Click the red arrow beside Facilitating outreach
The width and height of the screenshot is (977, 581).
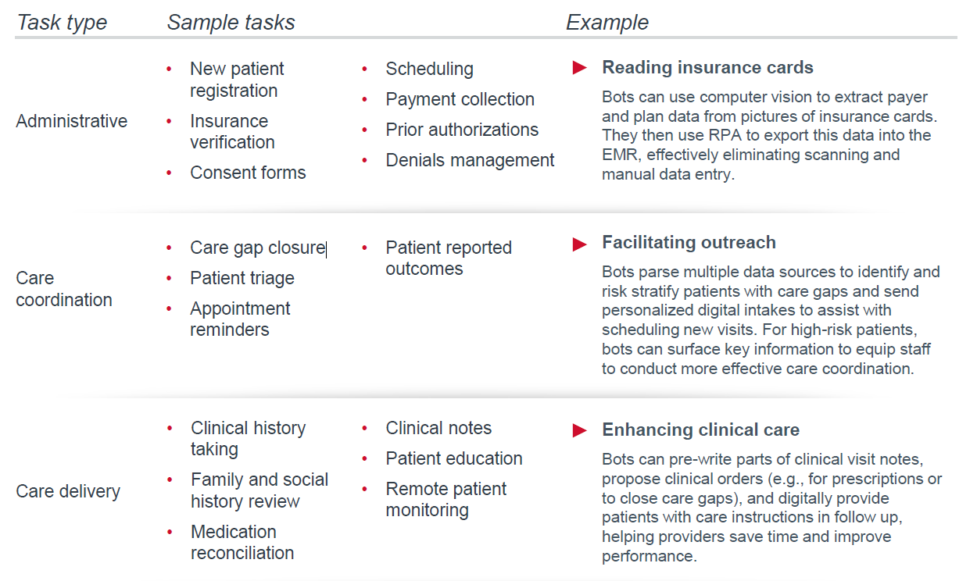[x=579, y=244]
